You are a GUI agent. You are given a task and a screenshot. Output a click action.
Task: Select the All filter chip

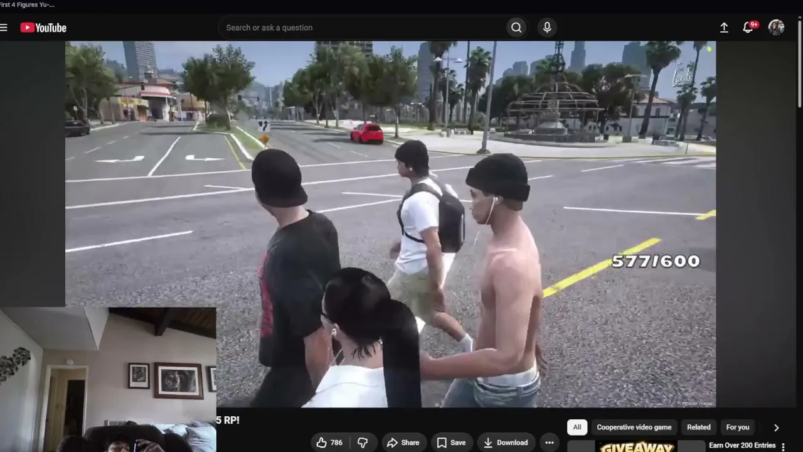pyautogui.click(x=577, y=428)
